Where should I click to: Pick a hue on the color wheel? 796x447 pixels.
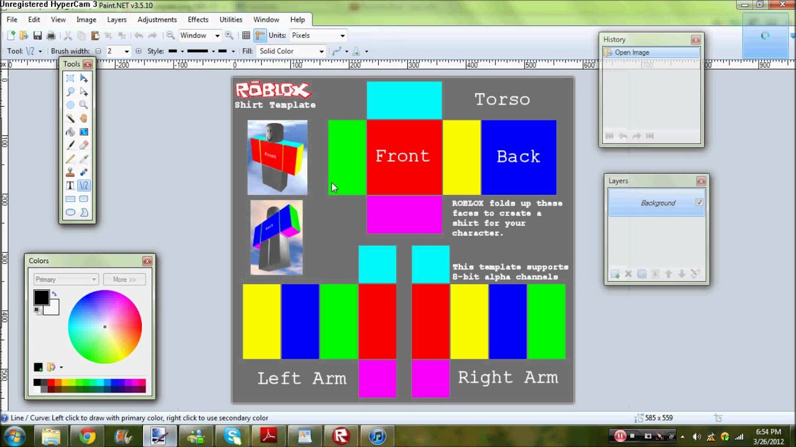tap(104, 327)
